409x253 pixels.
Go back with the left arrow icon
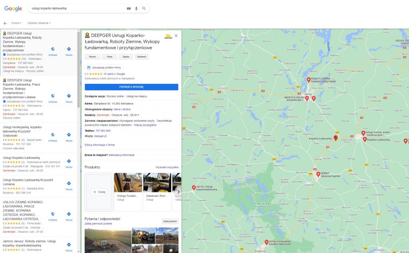coord(5,23)
